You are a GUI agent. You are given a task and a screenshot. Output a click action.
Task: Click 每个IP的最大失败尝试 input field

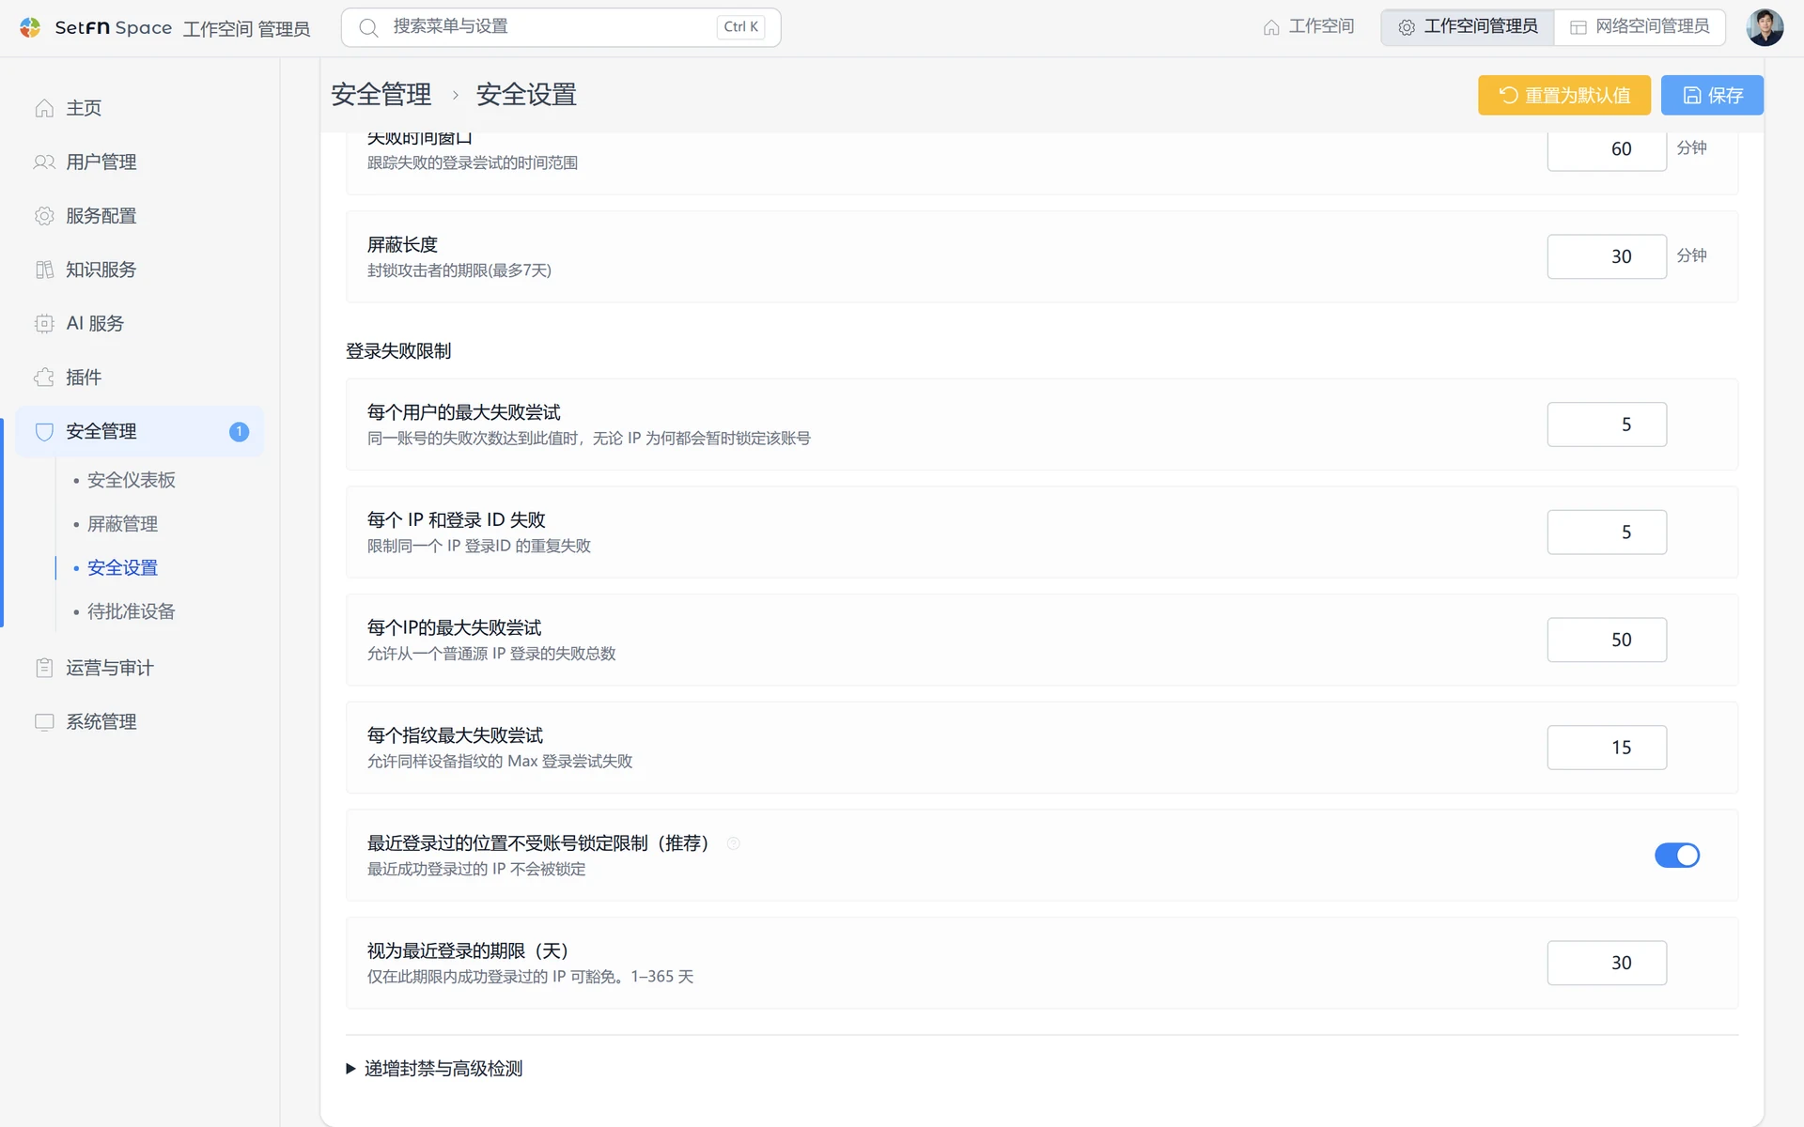[1607, 640]
